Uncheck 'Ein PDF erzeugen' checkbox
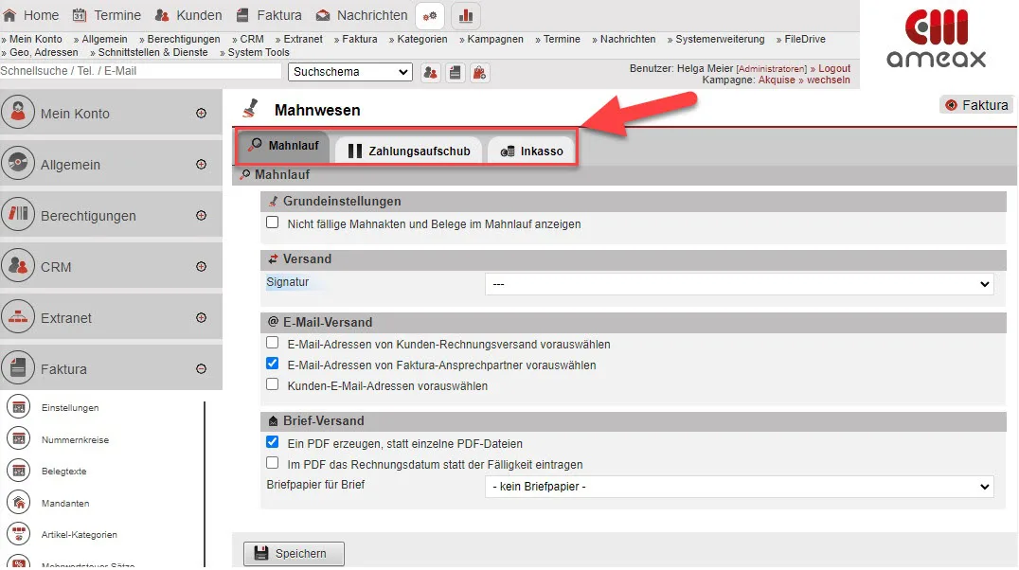The height and width of the screenshot is (570, 1019). (x=273, y=442)
